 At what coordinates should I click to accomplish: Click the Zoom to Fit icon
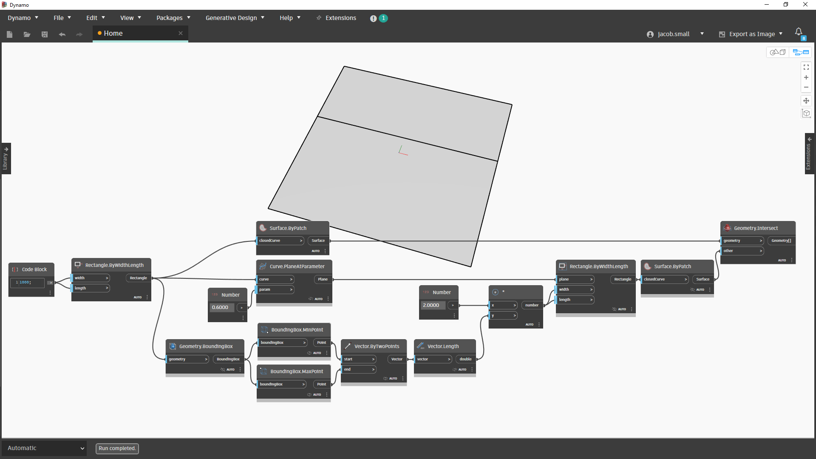[806, 68]
